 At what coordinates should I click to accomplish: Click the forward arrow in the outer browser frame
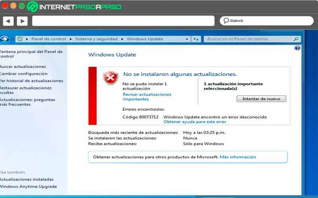pos(22,21)
